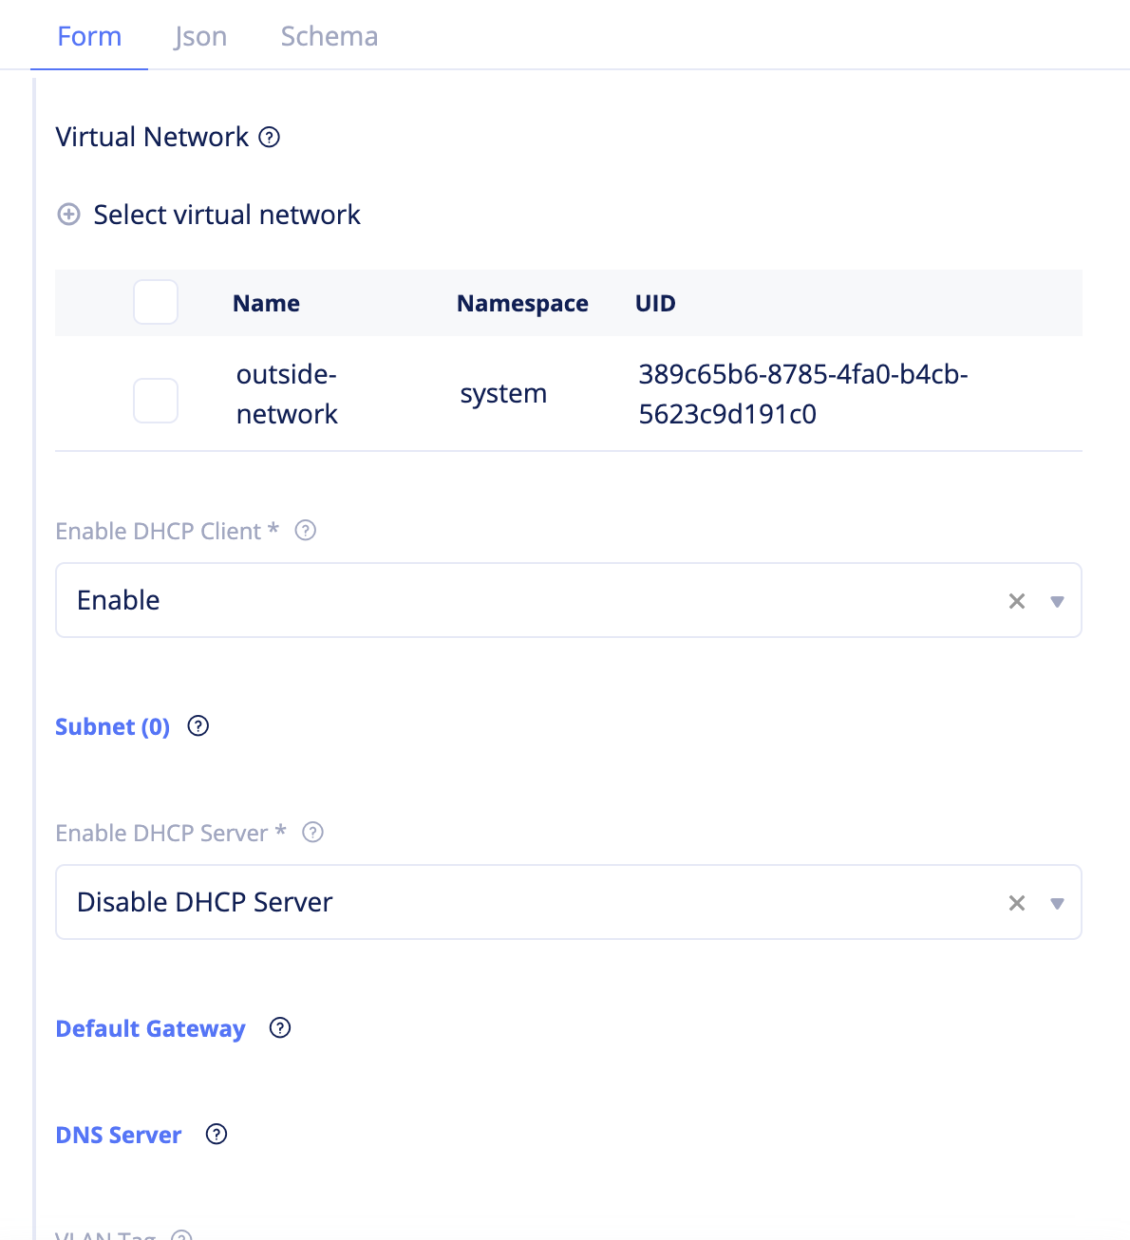Open the dropdown showing Disable DHCP Server

[1057, 902]
